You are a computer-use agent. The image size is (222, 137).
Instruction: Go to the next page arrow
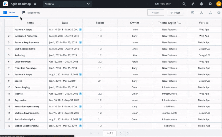120,133
